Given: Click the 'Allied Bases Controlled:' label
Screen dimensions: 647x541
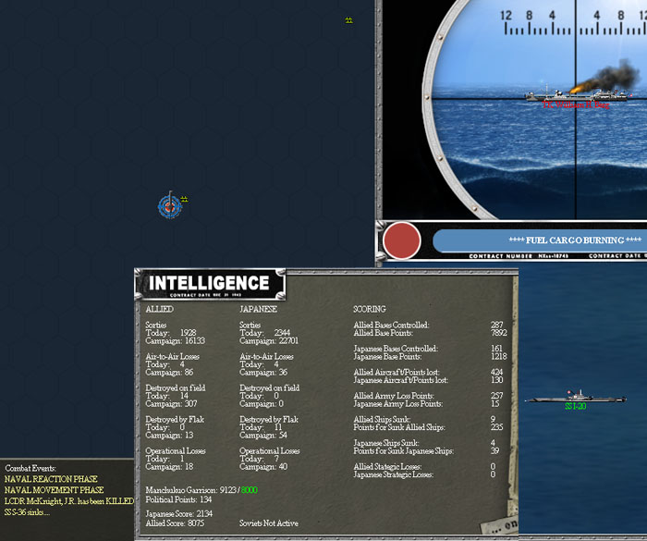Looking at the screenshot, I should 391,326.
